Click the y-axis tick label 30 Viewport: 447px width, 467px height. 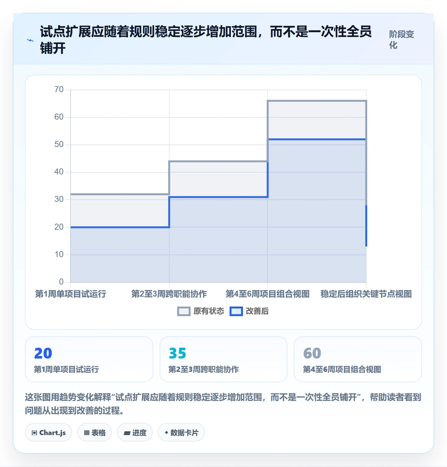coord(59,199)
